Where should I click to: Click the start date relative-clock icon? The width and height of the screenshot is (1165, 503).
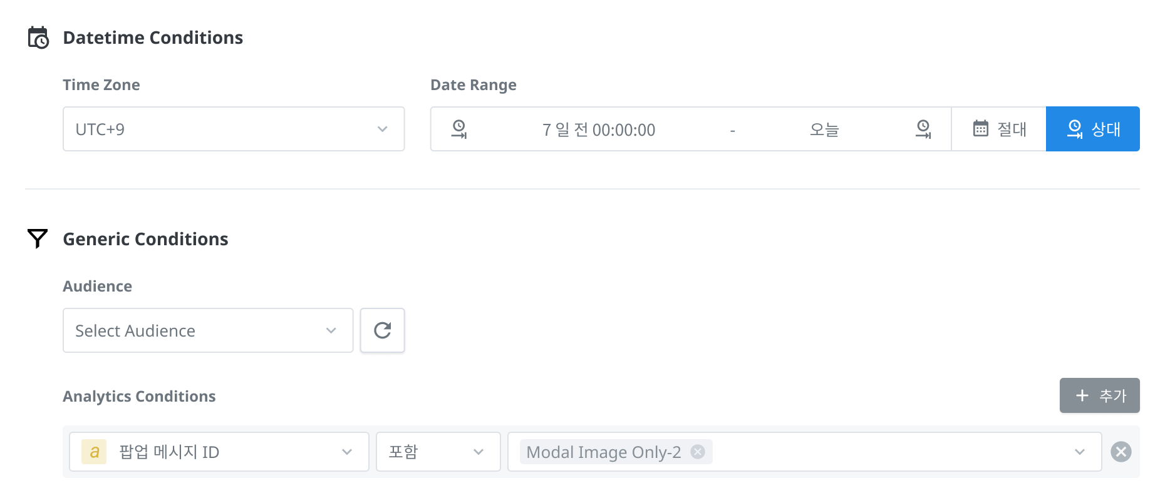tap(459, 129)
